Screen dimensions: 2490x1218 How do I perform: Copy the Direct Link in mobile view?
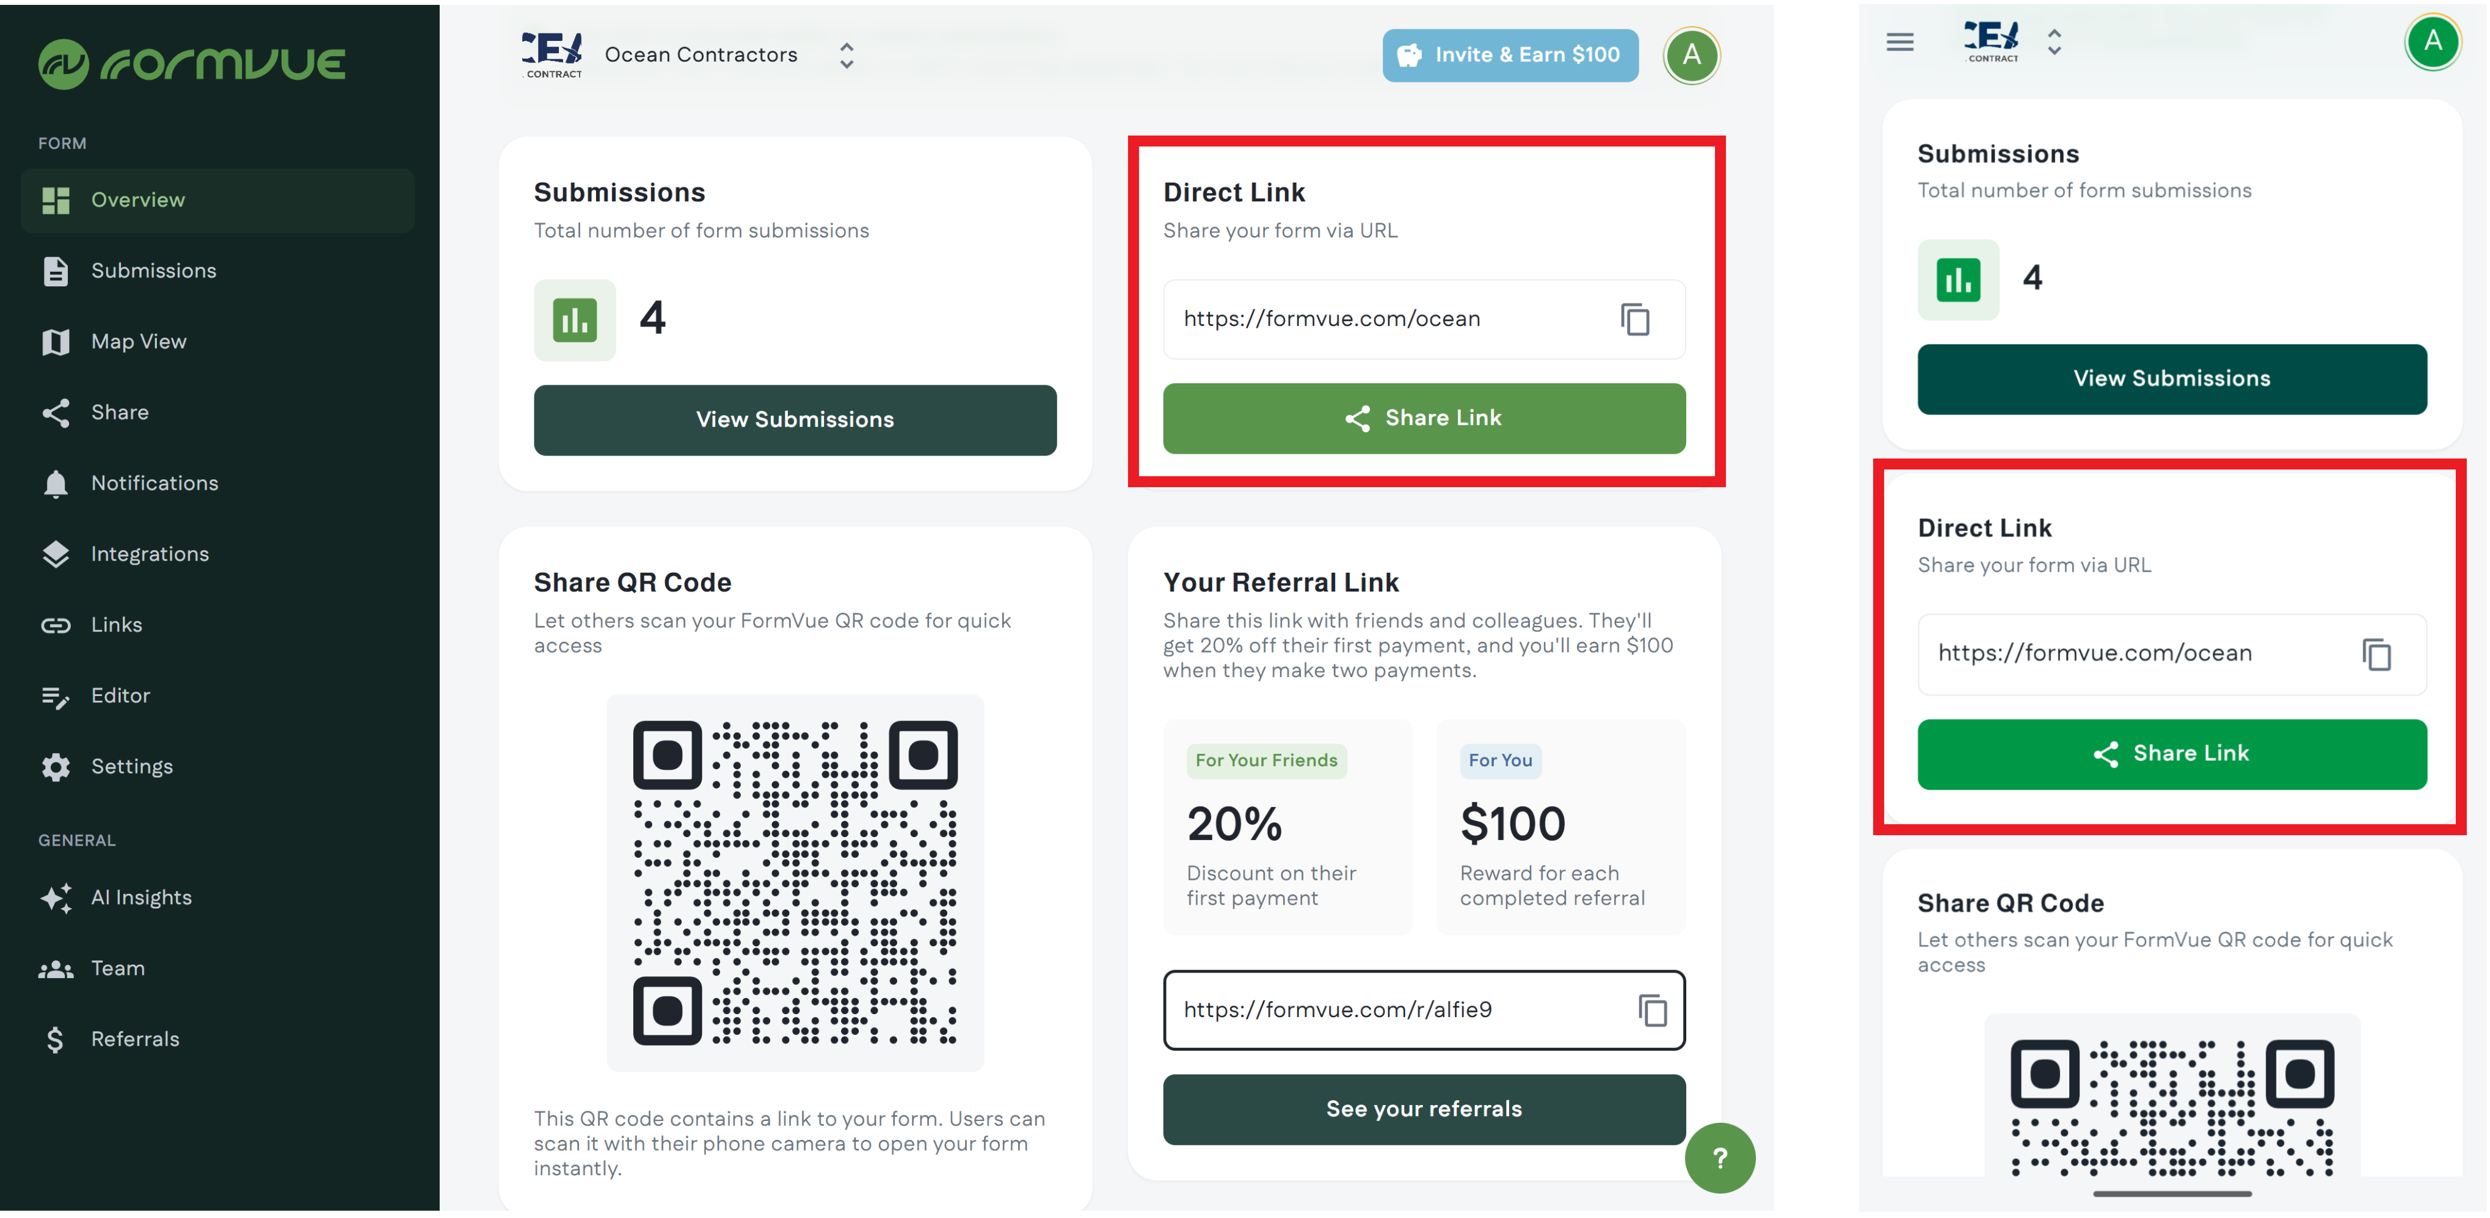(x=2376, y=655)
